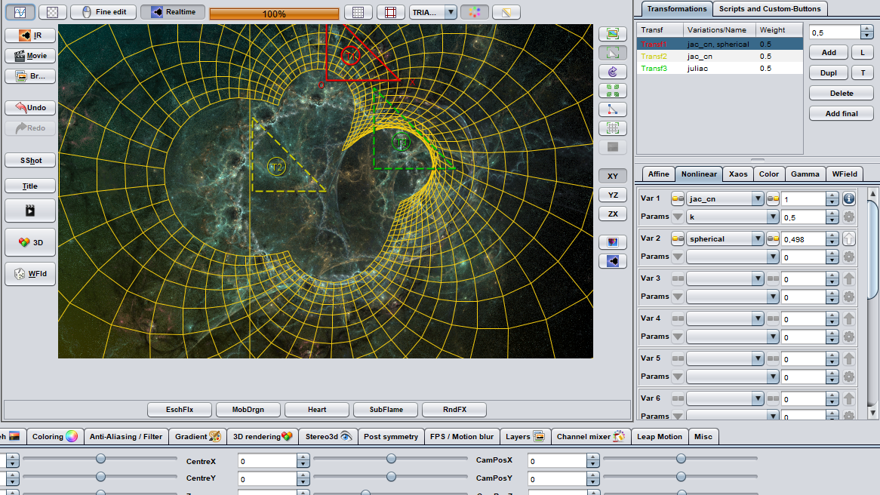Open the Scripts and Custom-Buttons tab
The image size is (880, 495).
(769, 8)
